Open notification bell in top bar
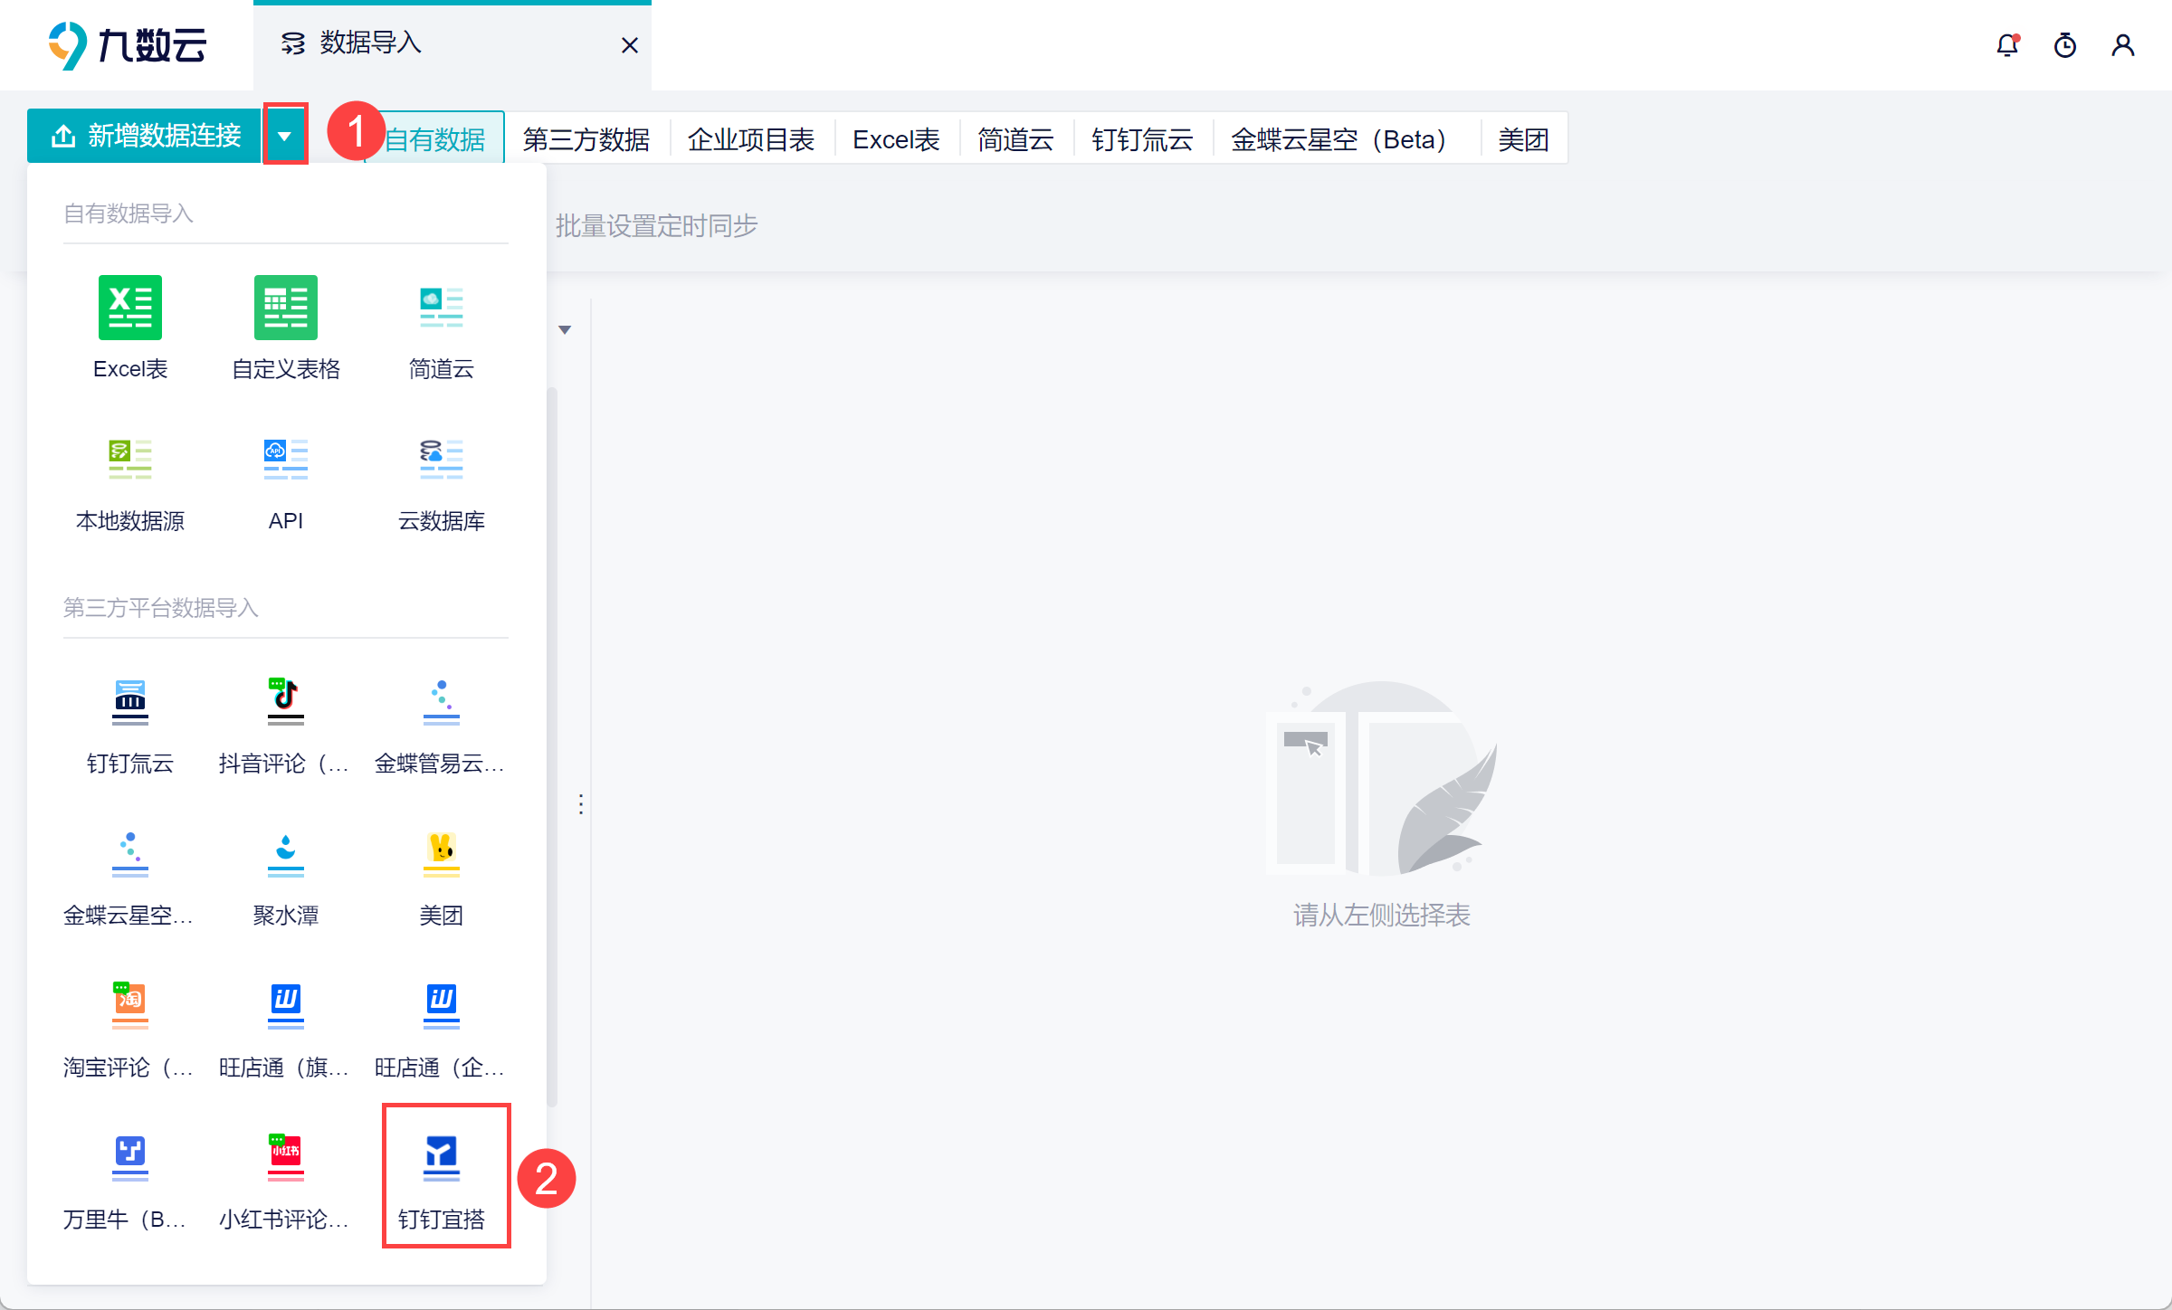 [2007, 45]
